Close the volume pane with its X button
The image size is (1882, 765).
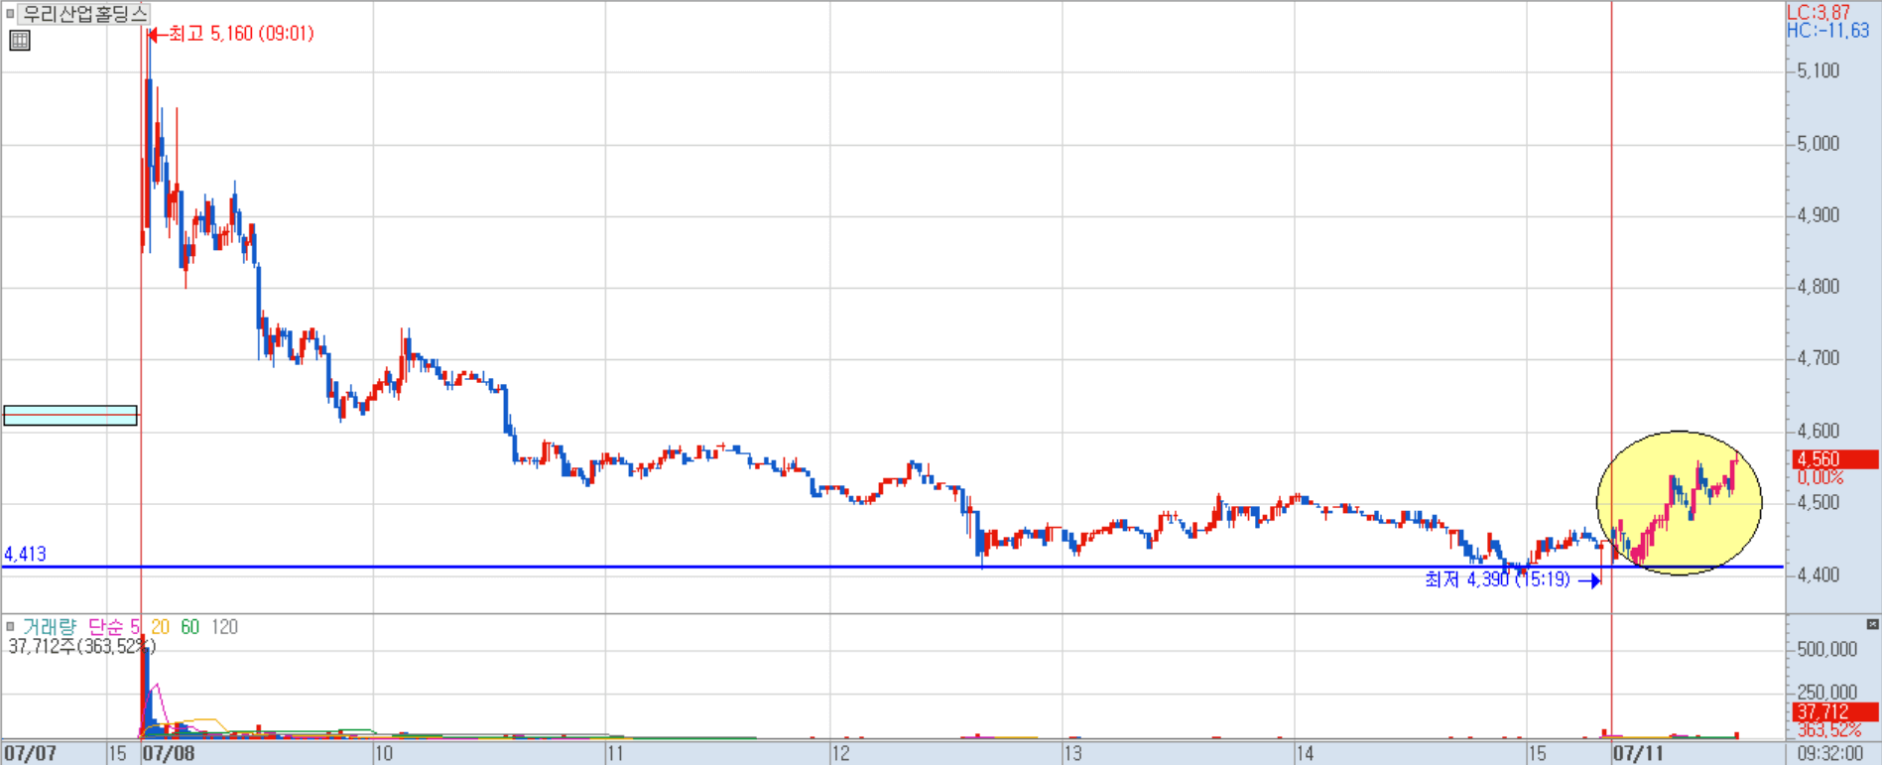click(1872, 624)
